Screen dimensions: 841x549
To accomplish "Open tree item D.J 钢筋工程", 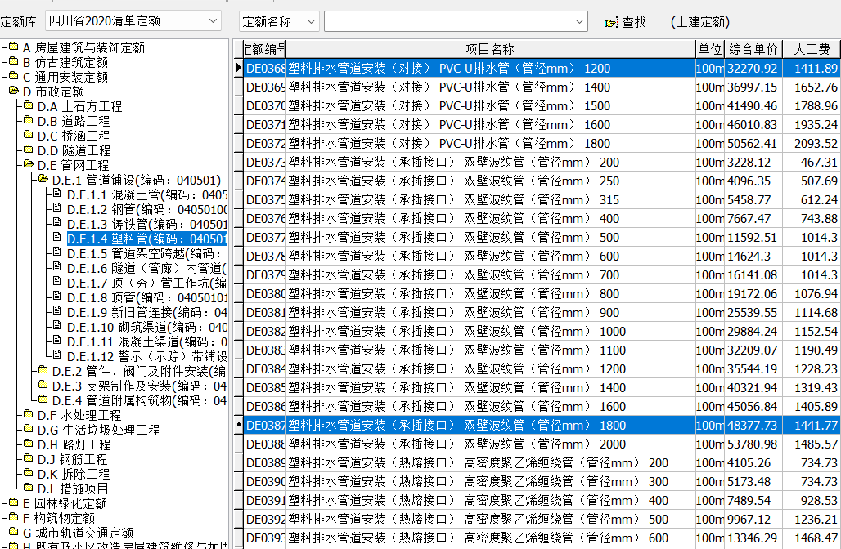I will pos(73,460).
